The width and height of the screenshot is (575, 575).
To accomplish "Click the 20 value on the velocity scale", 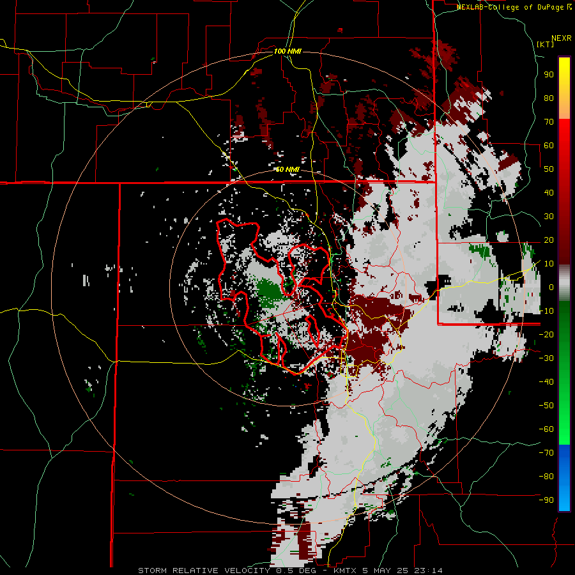I will click(549, 240).
